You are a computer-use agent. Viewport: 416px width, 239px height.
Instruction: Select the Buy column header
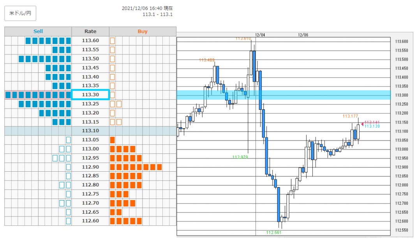[143, 31]
